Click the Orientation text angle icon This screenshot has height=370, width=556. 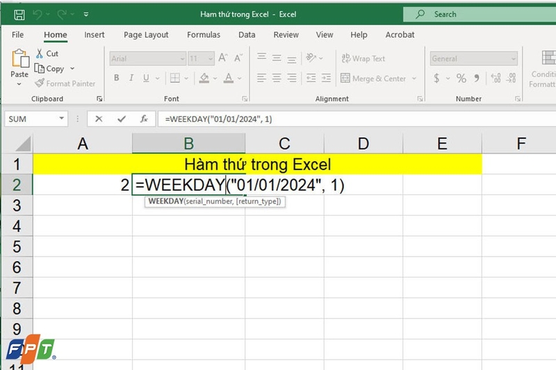311,58
